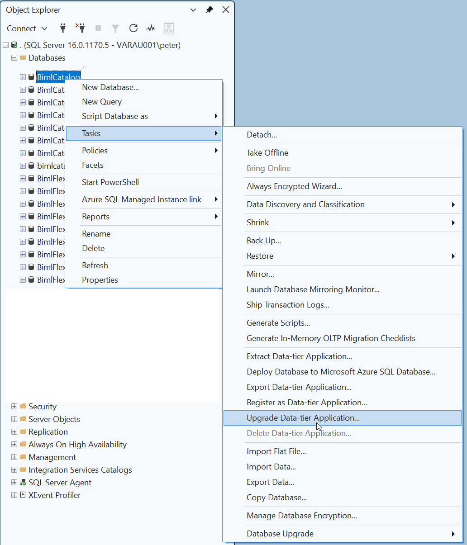Collapse the Databases folder minus box
This screenshot has height=545, width=467.
[x=14, y=58]
